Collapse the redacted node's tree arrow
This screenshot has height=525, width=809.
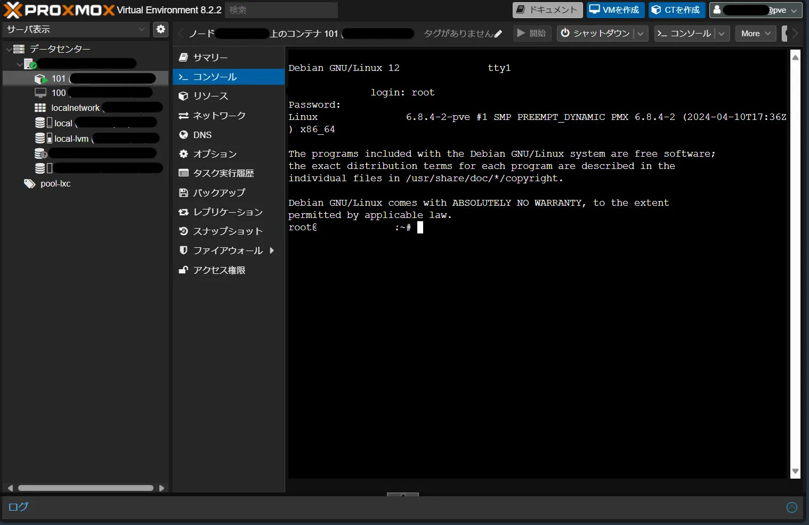tap(20, 64)
